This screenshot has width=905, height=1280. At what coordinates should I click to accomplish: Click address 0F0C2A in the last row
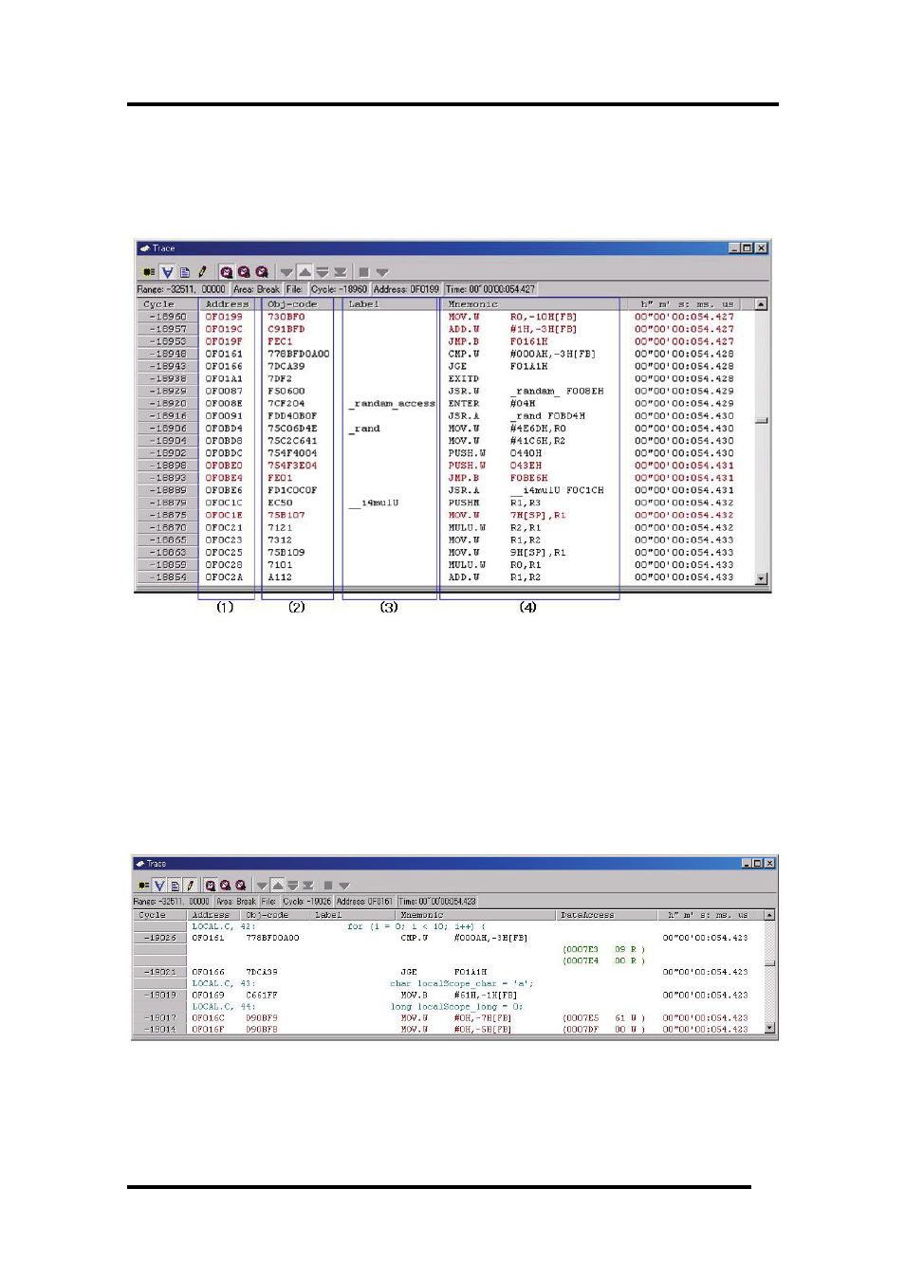pyautogui.click(x=224, y=577)
